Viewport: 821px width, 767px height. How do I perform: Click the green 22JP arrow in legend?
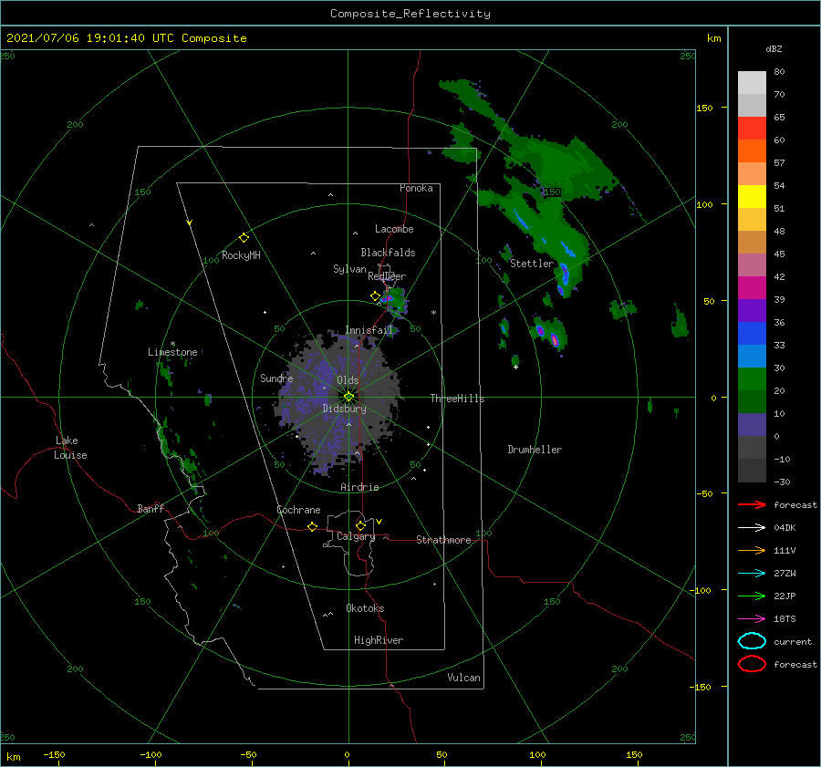pyautogui.click(x=752, y=596)
